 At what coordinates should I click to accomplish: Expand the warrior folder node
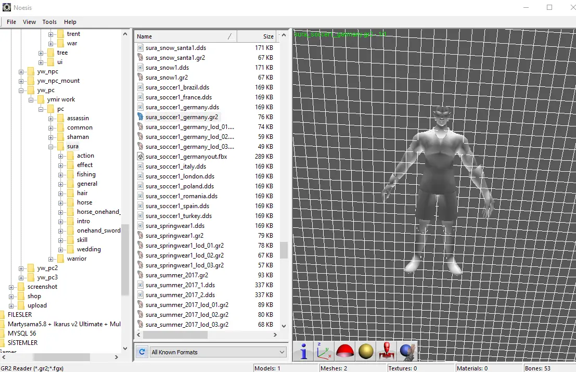pyautogui.click(x=50, y=259)
